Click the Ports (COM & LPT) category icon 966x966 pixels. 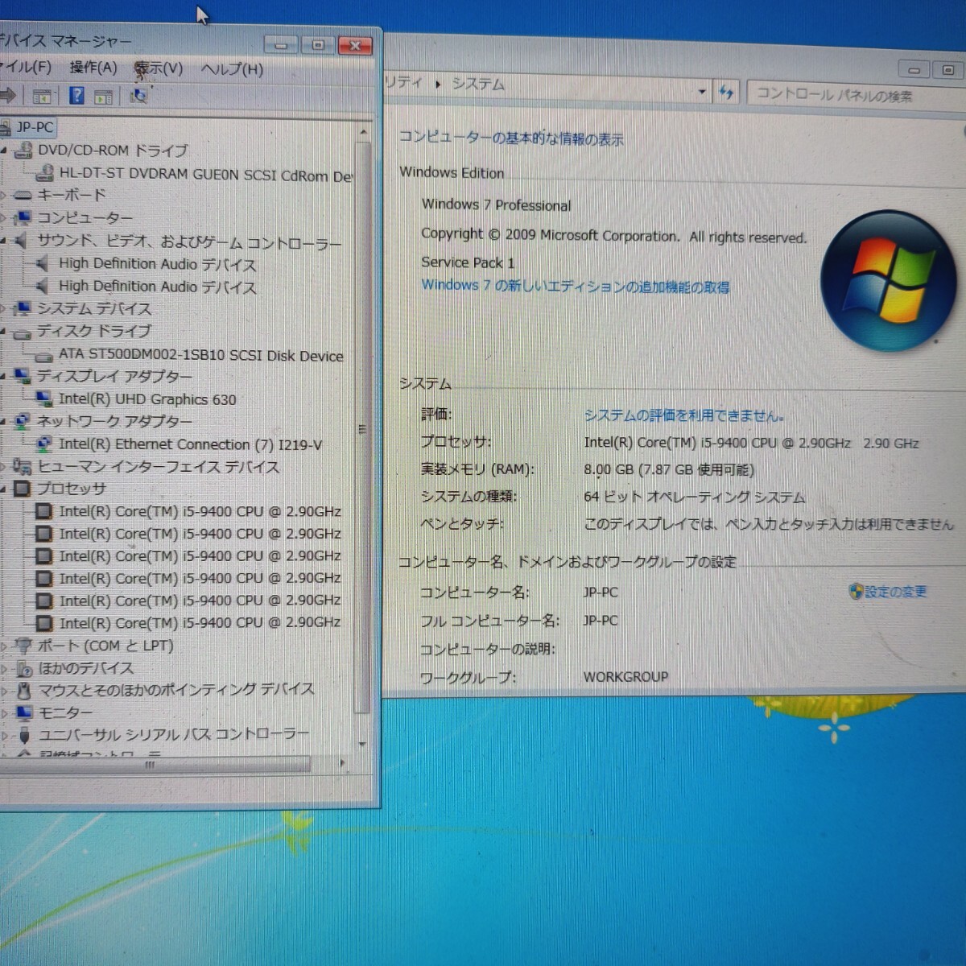[x=23, y=646]
